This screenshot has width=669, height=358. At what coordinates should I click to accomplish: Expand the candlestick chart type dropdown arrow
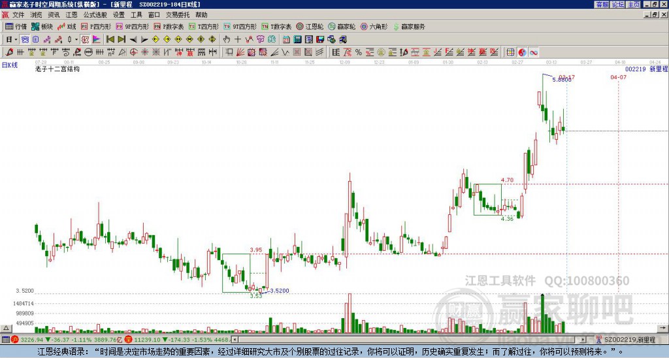tap(76, 39)
